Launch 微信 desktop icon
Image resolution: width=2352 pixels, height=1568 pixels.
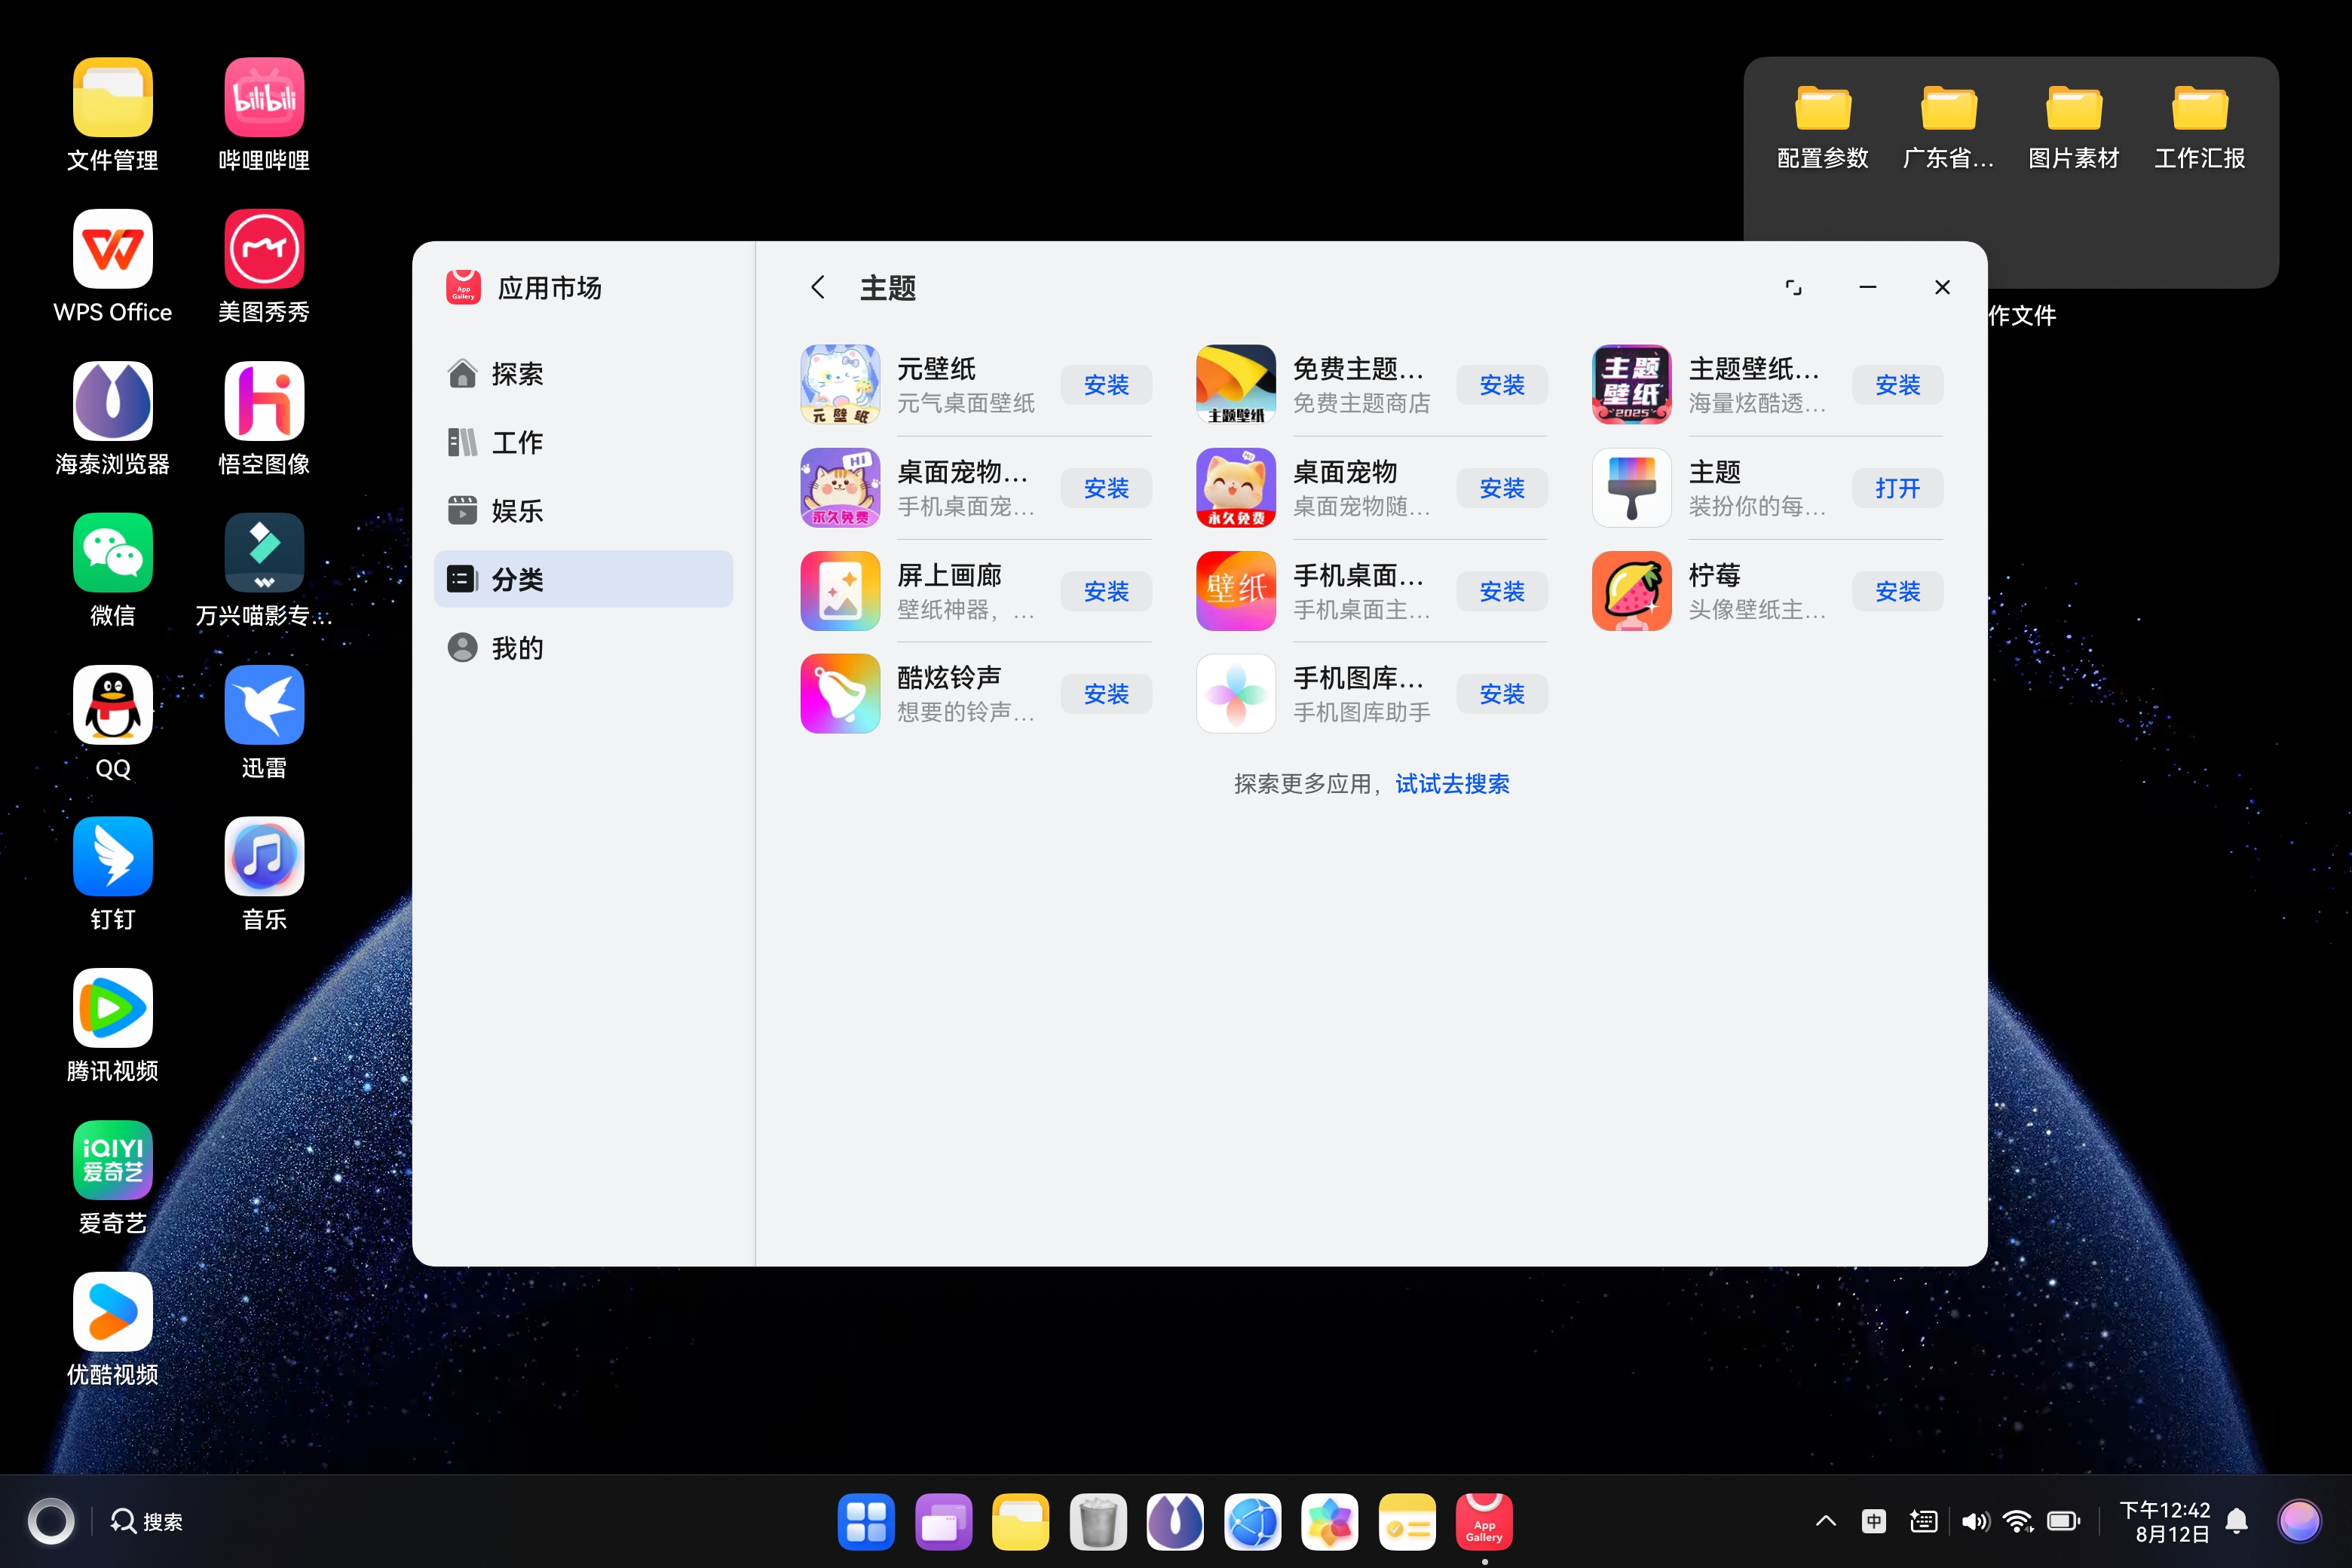[x=112, y=553]
